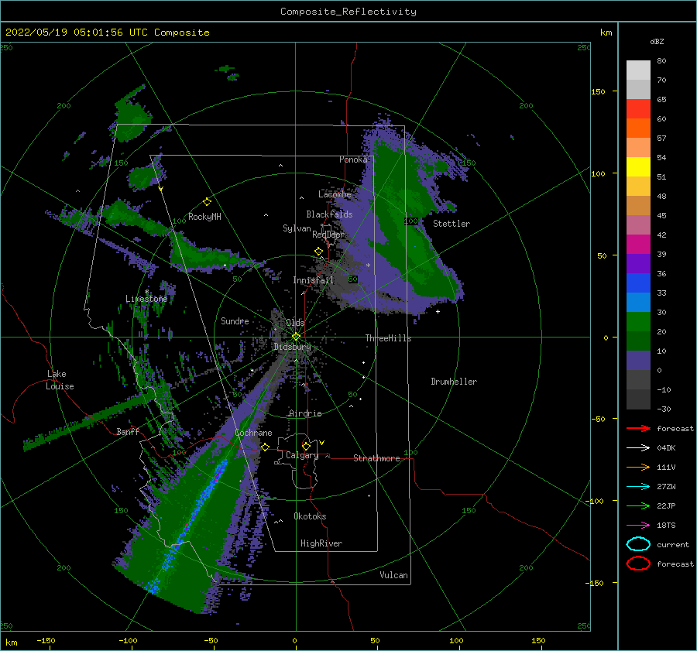Click the Cochrane town label

(x=253, y=433)
